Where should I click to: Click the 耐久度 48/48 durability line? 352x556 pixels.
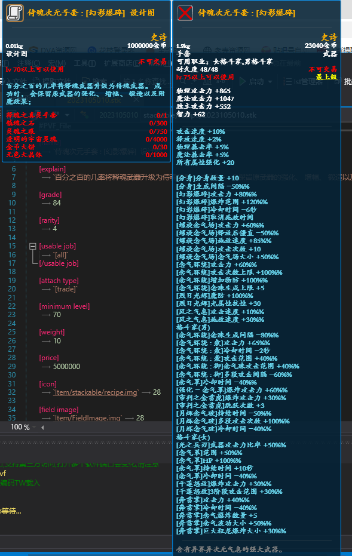click(x=197, y=69)
